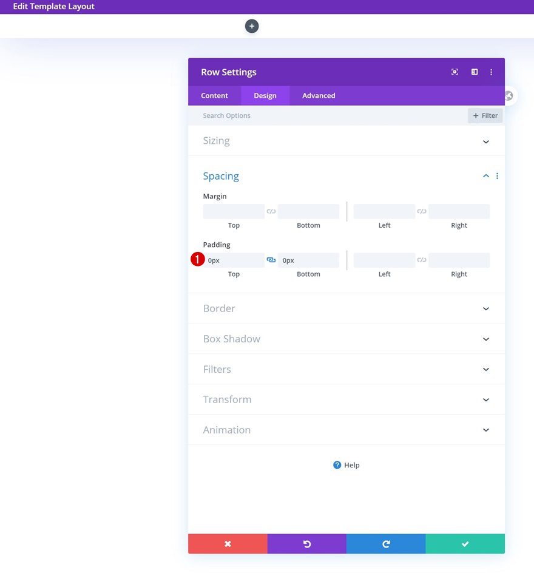Click the preview toggle icon in settings header
This screenshot has width=534, height=584.
pyautogui.click(x=474, y=72)
